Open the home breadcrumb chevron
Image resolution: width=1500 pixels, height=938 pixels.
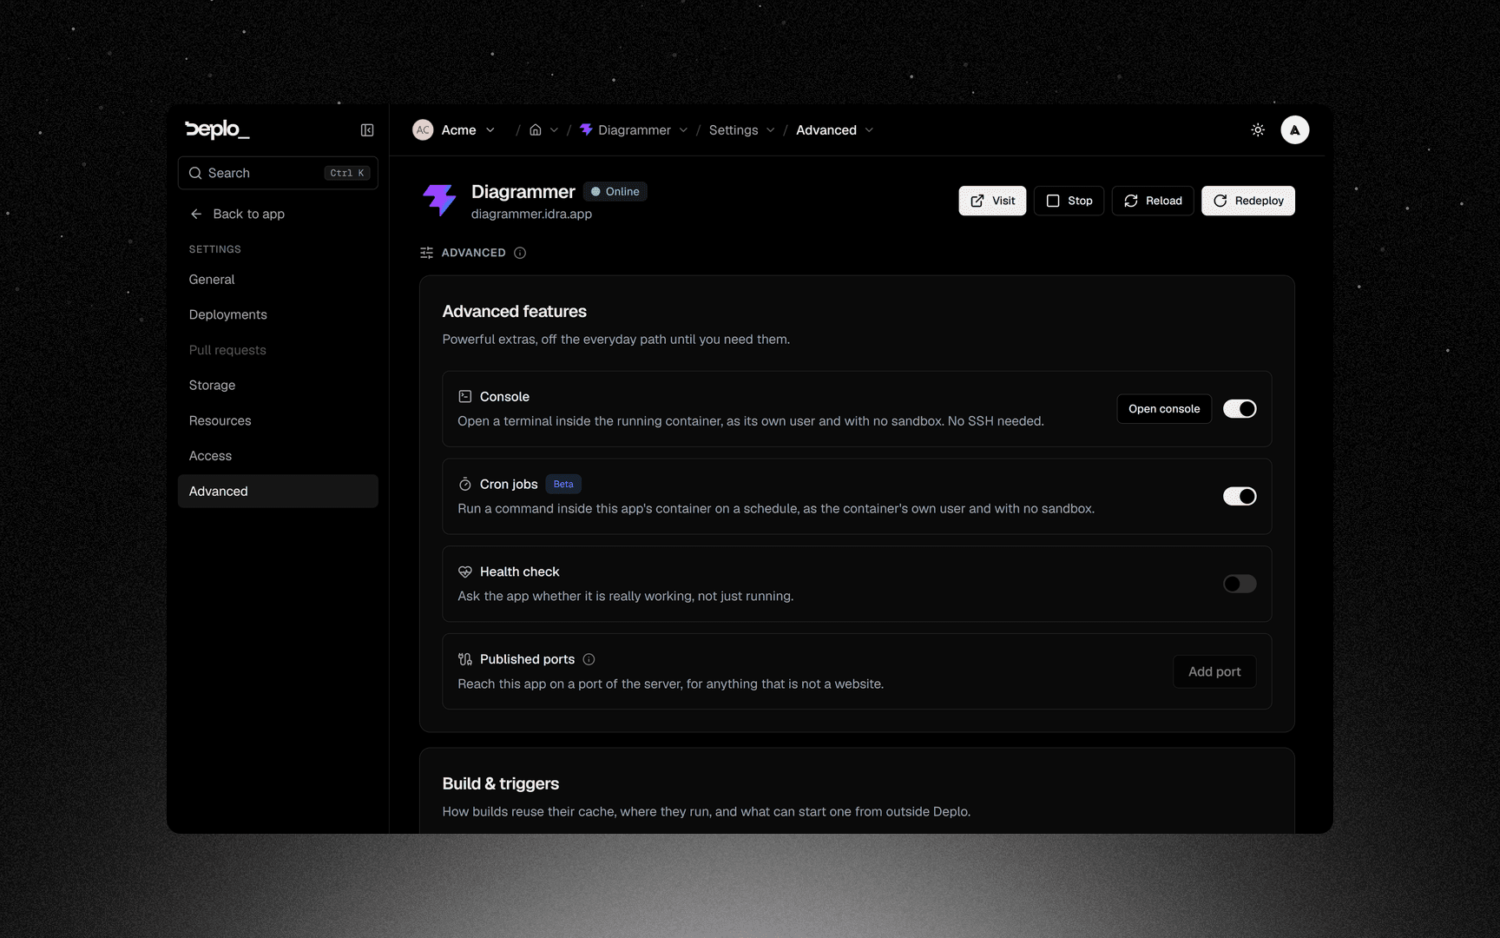554,130
